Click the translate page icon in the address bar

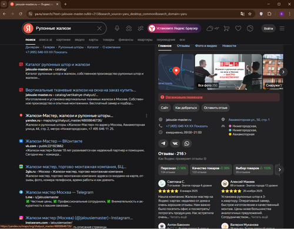[242, 14]
